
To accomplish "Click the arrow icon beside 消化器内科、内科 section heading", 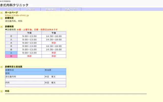I will [x=2, y=18].
